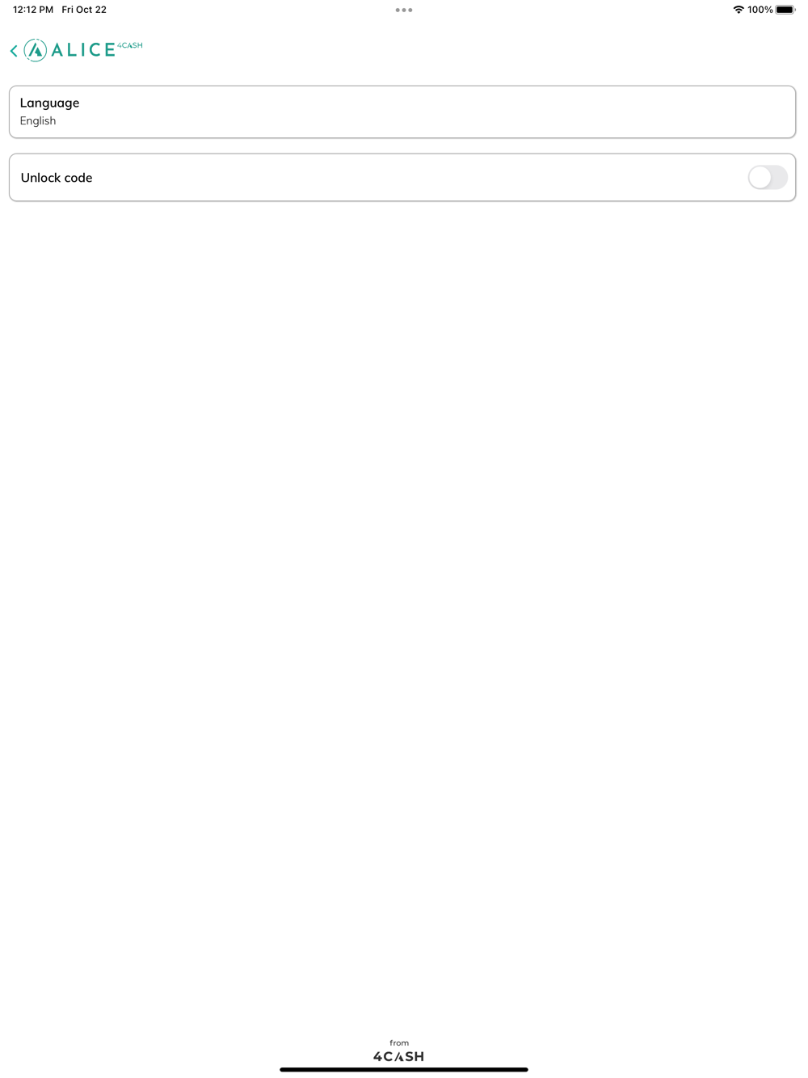The width and height of the screenshot is (808, 1078).
Task: Go back using the green chevron arrow
Action: click(x=14, y=50)
